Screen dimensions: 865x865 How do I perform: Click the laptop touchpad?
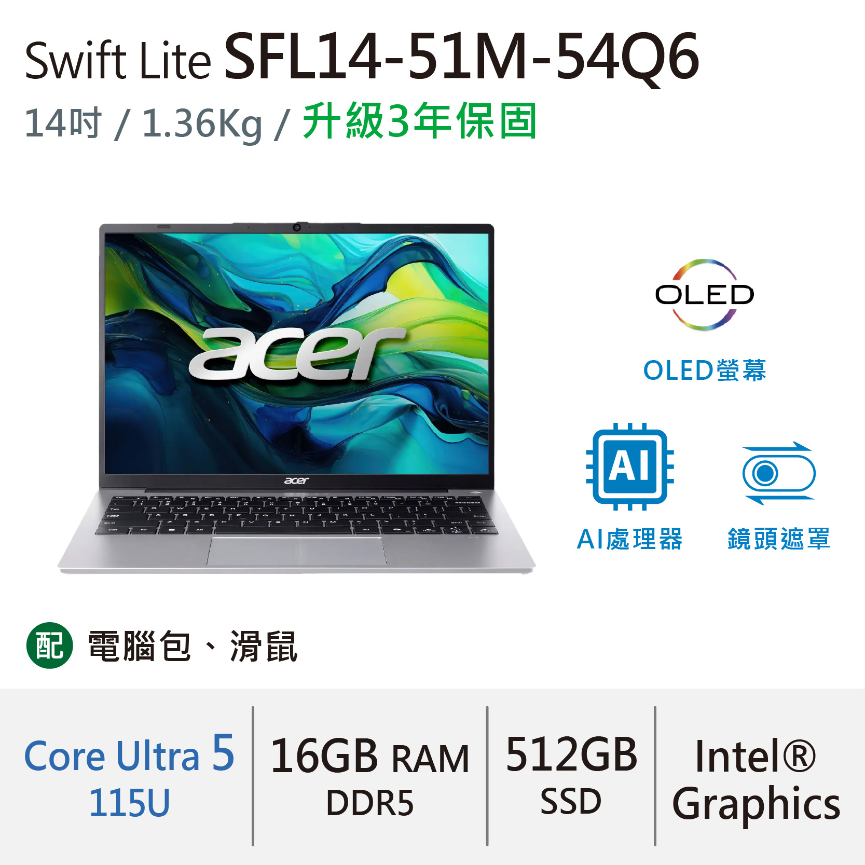tap(296, 551)
